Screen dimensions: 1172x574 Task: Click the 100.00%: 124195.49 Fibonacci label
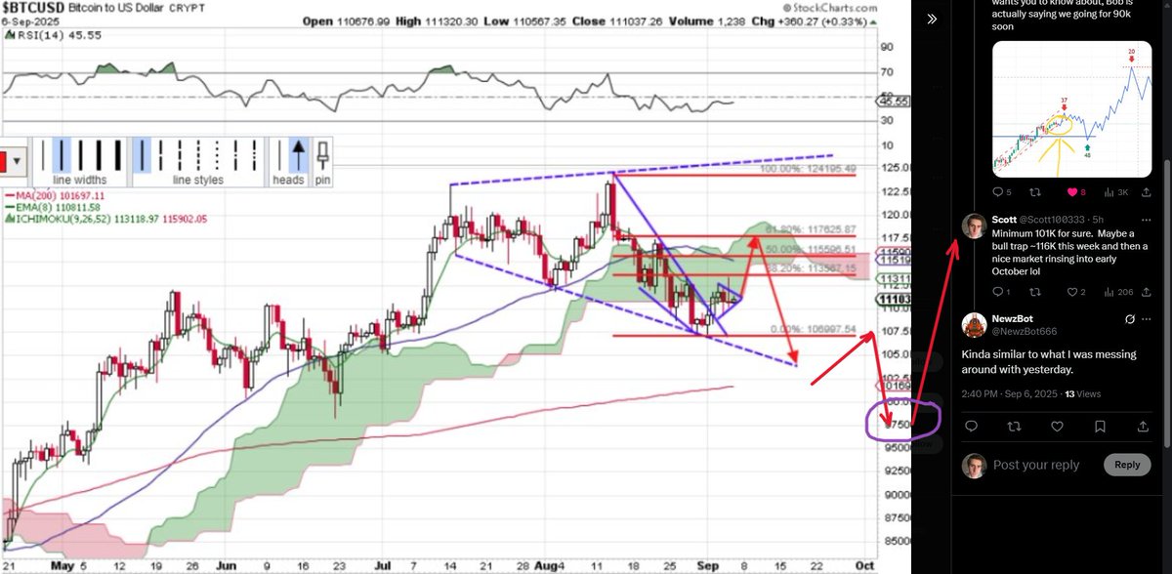[807, 168]
